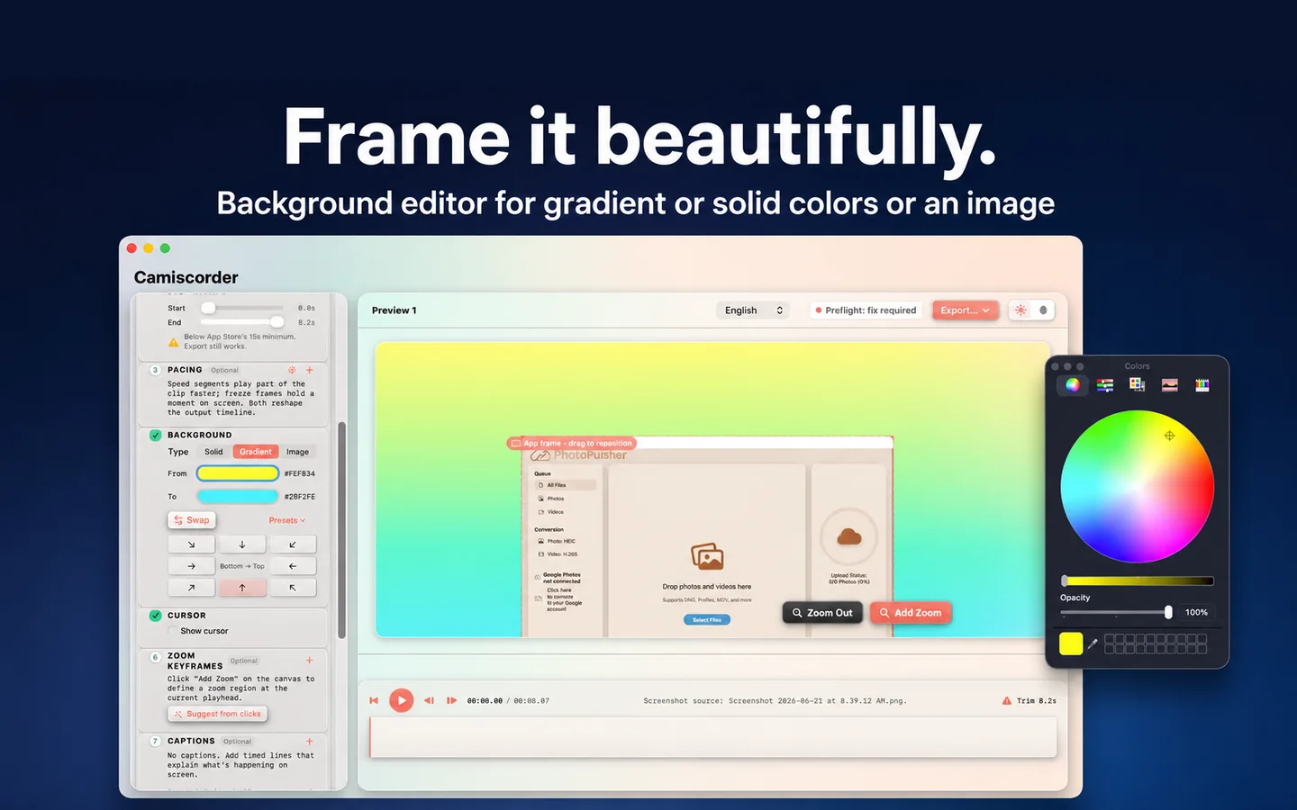The width and height of the screenshot is (1297, 810).
Task: Pick the eyedropper tool in Colors panel
Action: point(1093,643)
